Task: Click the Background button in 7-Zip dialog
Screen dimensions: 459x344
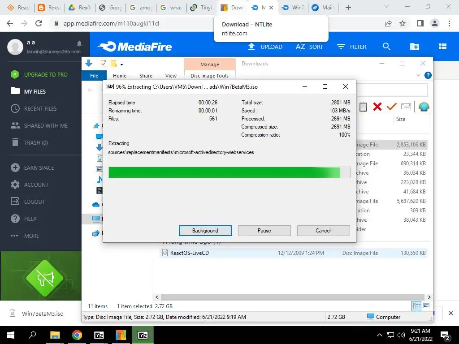Action: click(x=205, y=231)
